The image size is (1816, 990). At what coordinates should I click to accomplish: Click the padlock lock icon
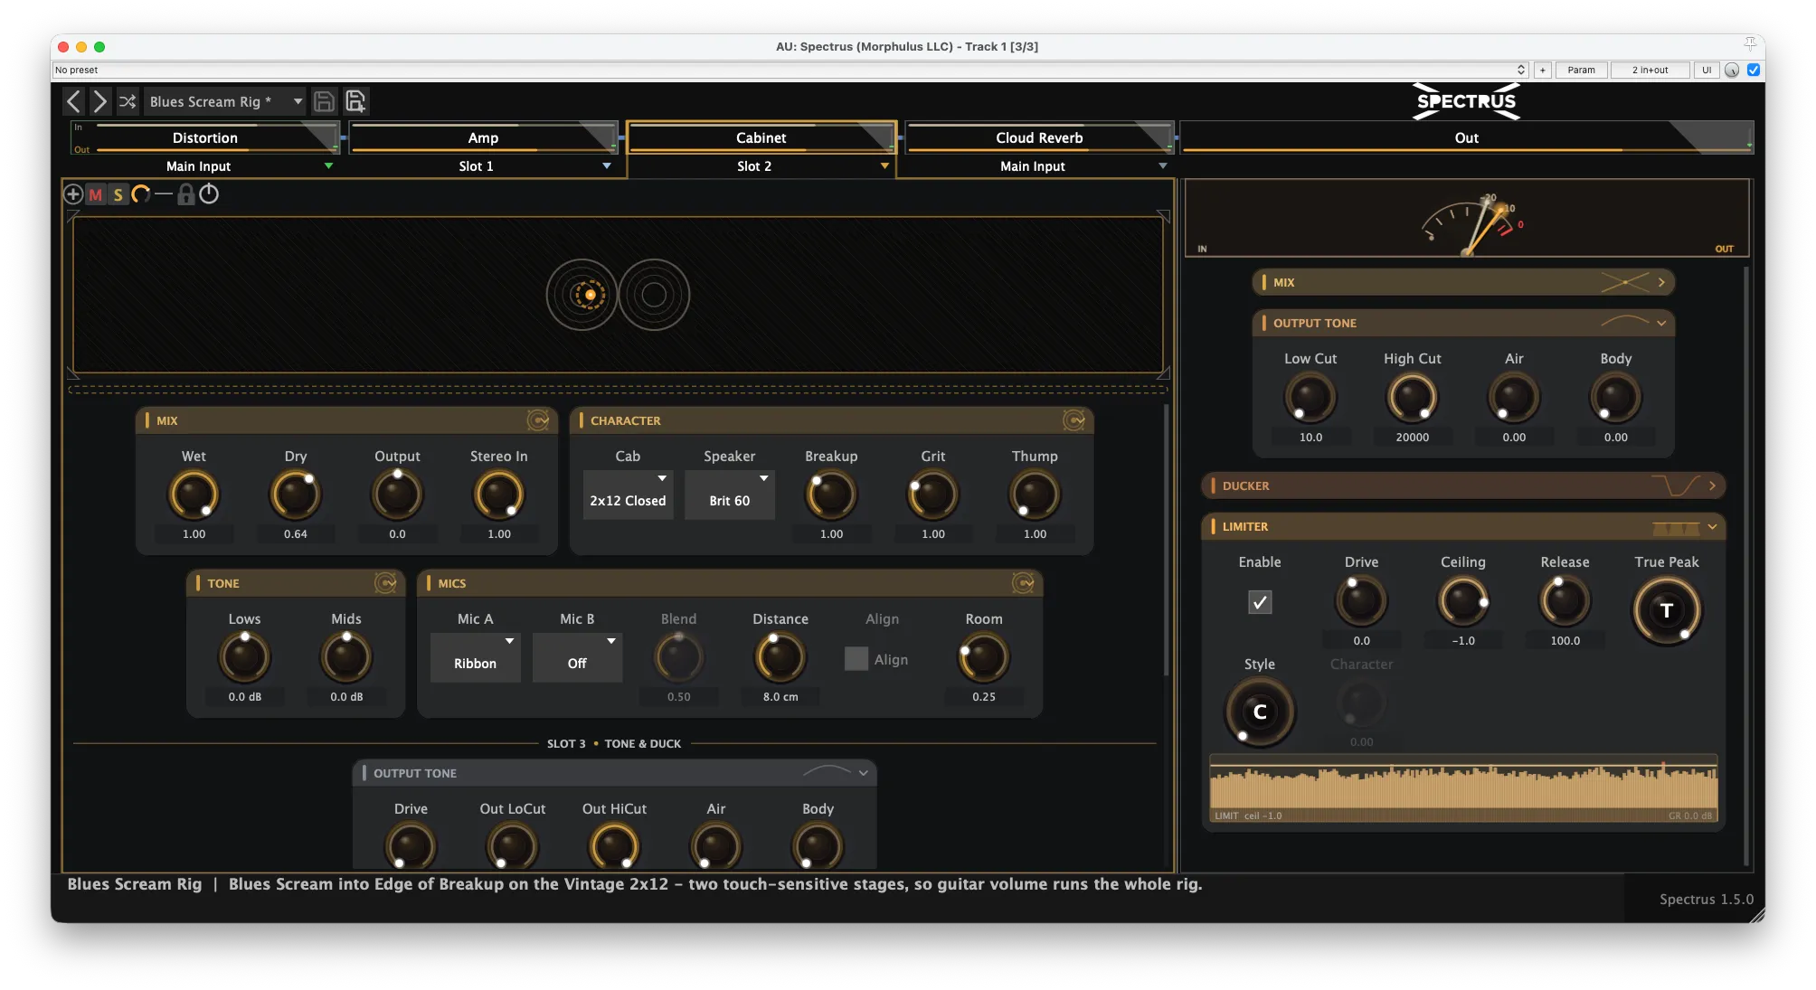tap(185, 194)
